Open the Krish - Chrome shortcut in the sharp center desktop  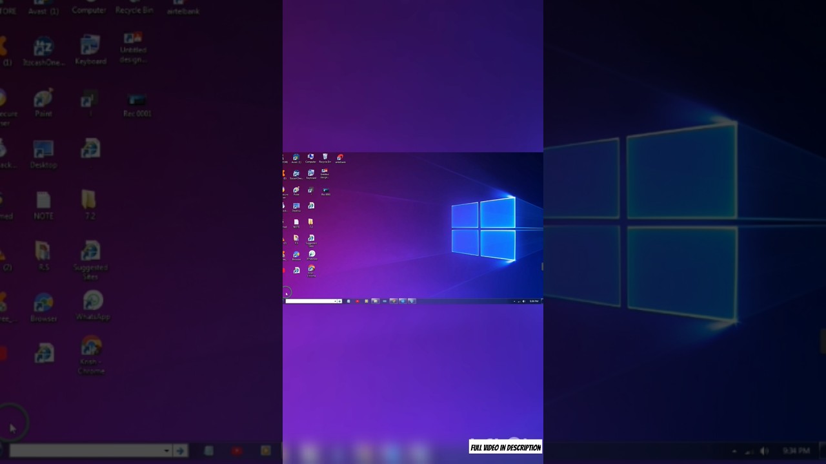[x=311, y=271]
